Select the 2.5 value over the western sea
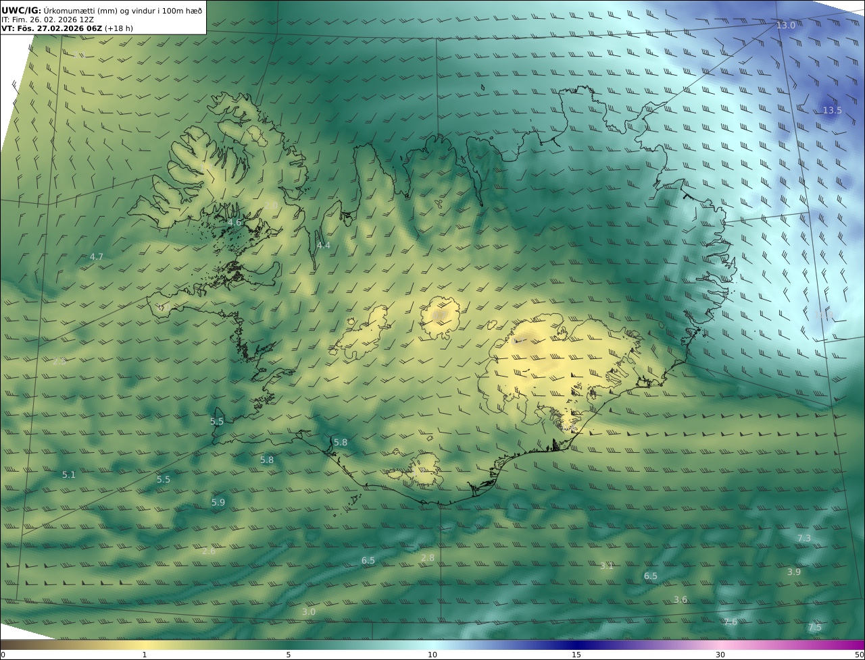 59,362
